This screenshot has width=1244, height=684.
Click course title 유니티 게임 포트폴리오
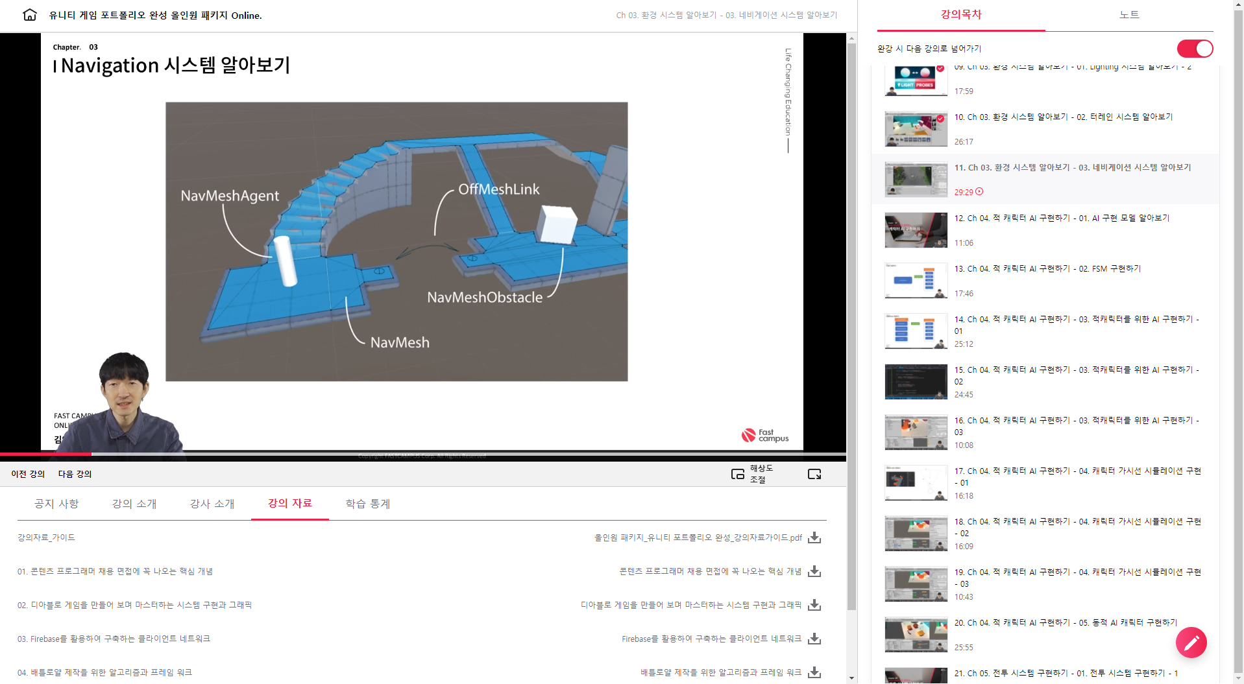(x=156, y=15)
